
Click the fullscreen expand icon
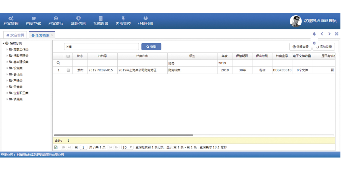click(337, 34)
